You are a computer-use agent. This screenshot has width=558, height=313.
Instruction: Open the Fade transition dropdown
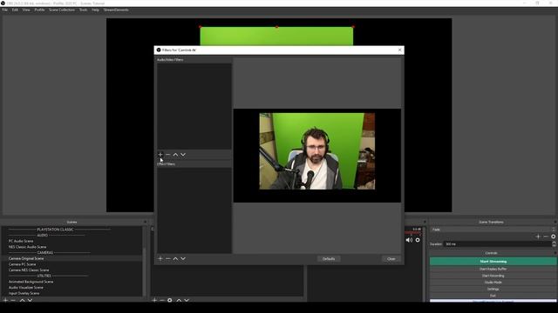[493, 230]
